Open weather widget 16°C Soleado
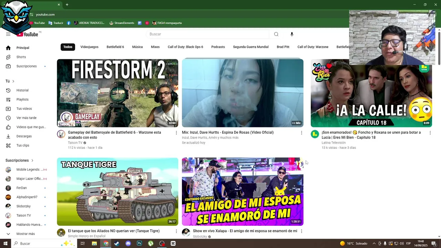This screenshot has height=248, width=441. [x=353, y=244]
